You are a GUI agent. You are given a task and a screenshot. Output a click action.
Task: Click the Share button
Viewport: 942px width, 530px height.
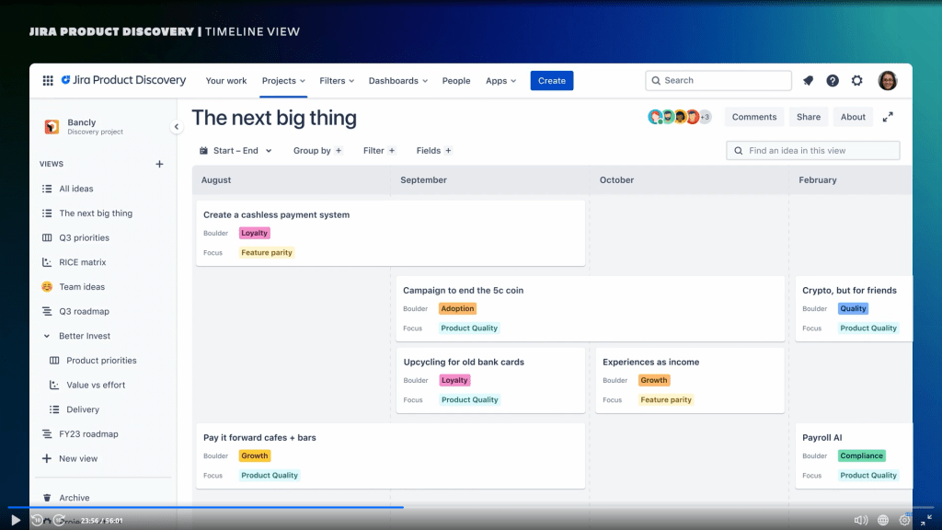pos(809,117)
